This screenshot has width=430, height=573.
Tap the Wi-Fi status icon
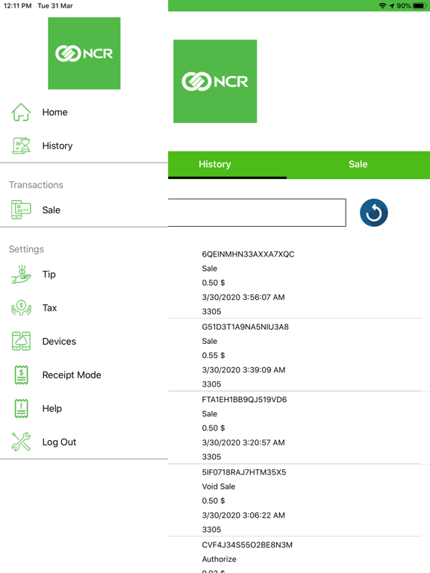[382, 5]
